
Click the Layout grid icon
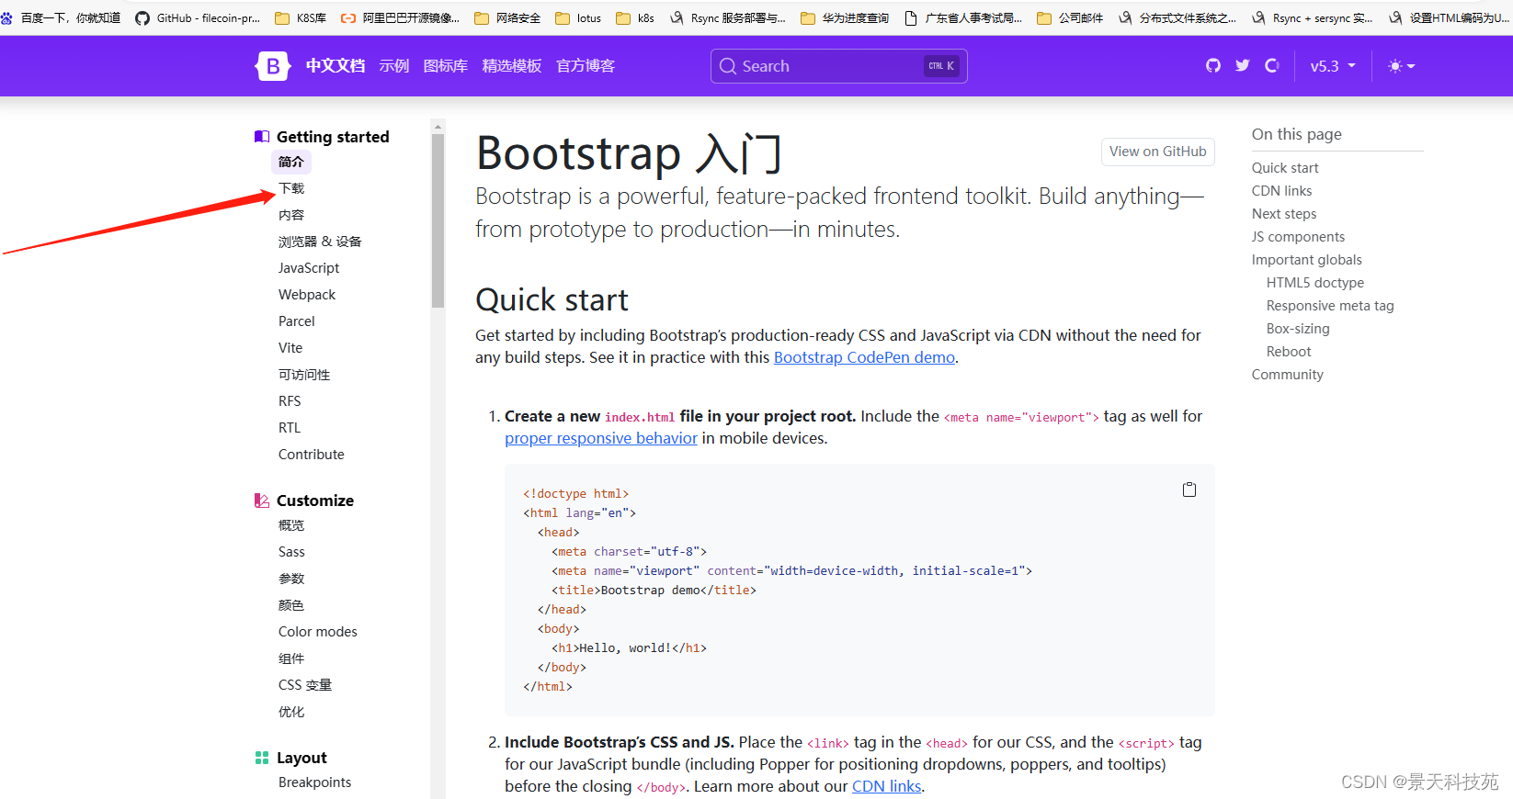pos(262,758)
